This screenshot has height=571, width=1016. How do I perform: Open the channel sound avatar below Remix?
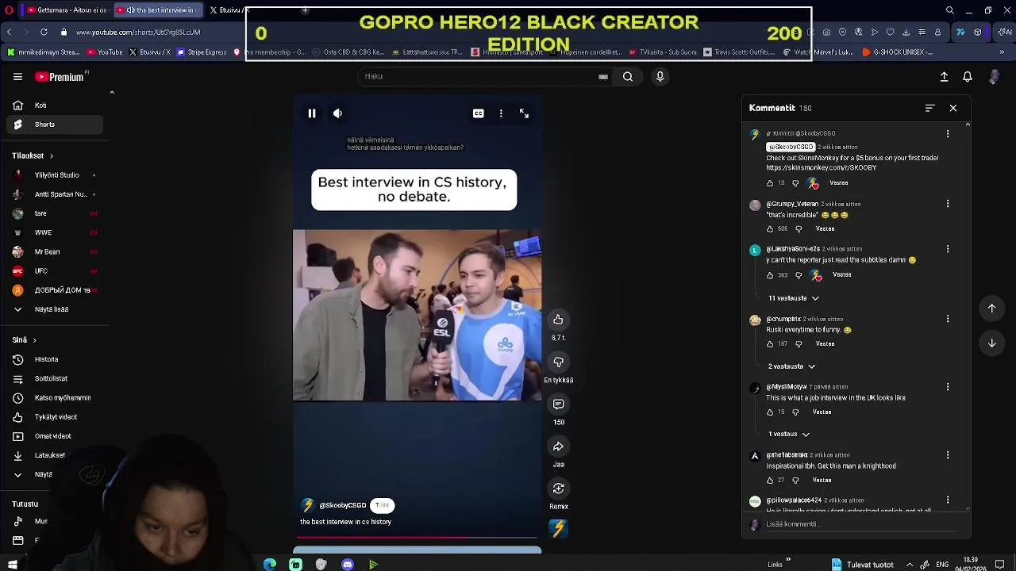click(x=558, y=528)
